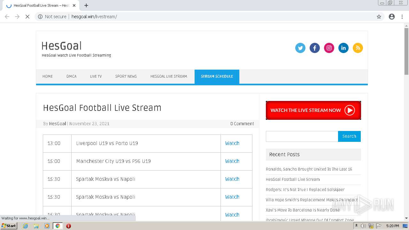Open the volume control in the tray

point(363,226)
